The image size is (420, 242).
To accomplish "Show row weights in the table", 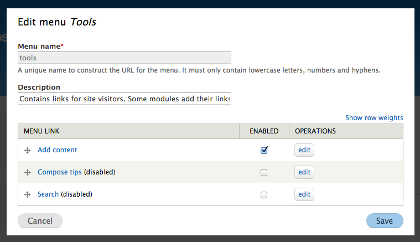I will 374,117.
